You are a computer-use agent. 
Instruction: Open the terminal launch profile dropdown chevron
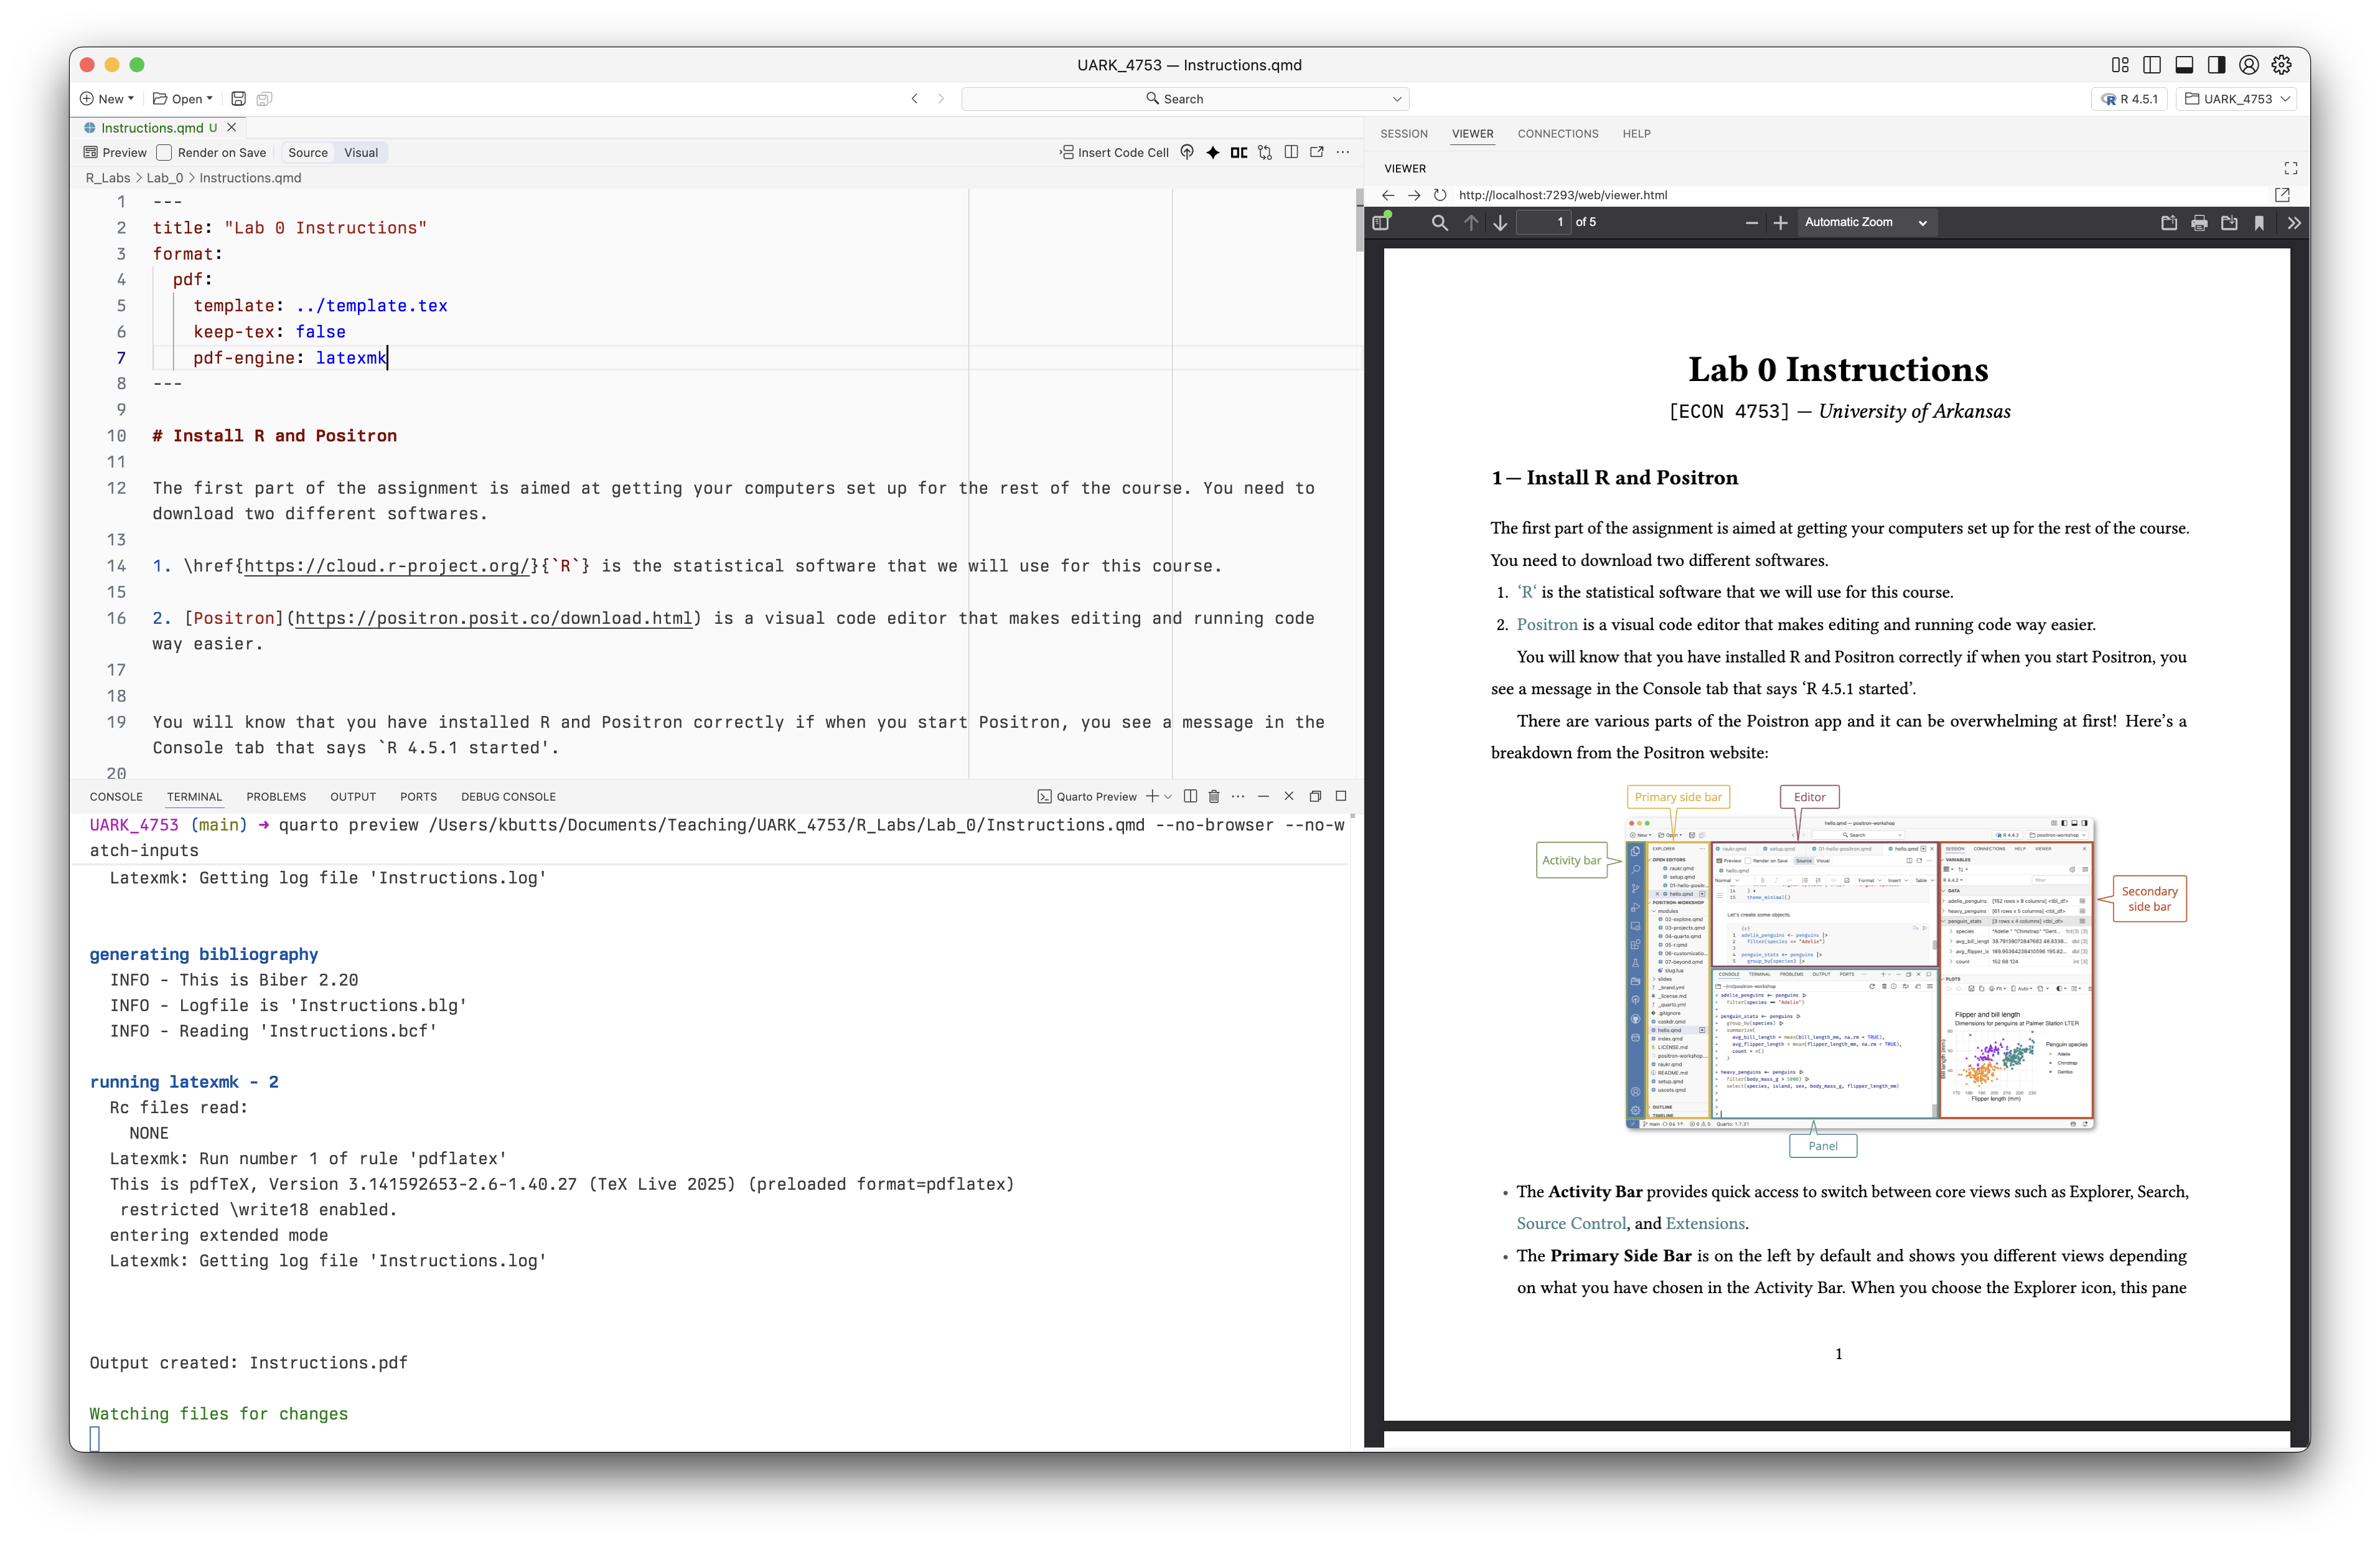[1168, 796]
